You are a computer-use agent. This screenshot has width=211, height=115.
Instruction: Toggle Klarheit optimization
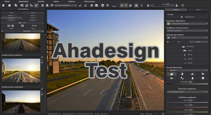tap(187, 55)
